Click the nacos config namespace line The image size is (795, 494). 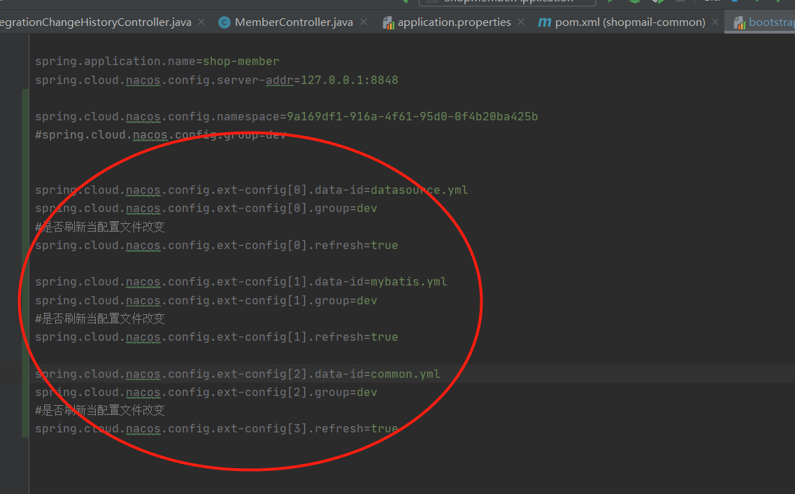(287, 117)
